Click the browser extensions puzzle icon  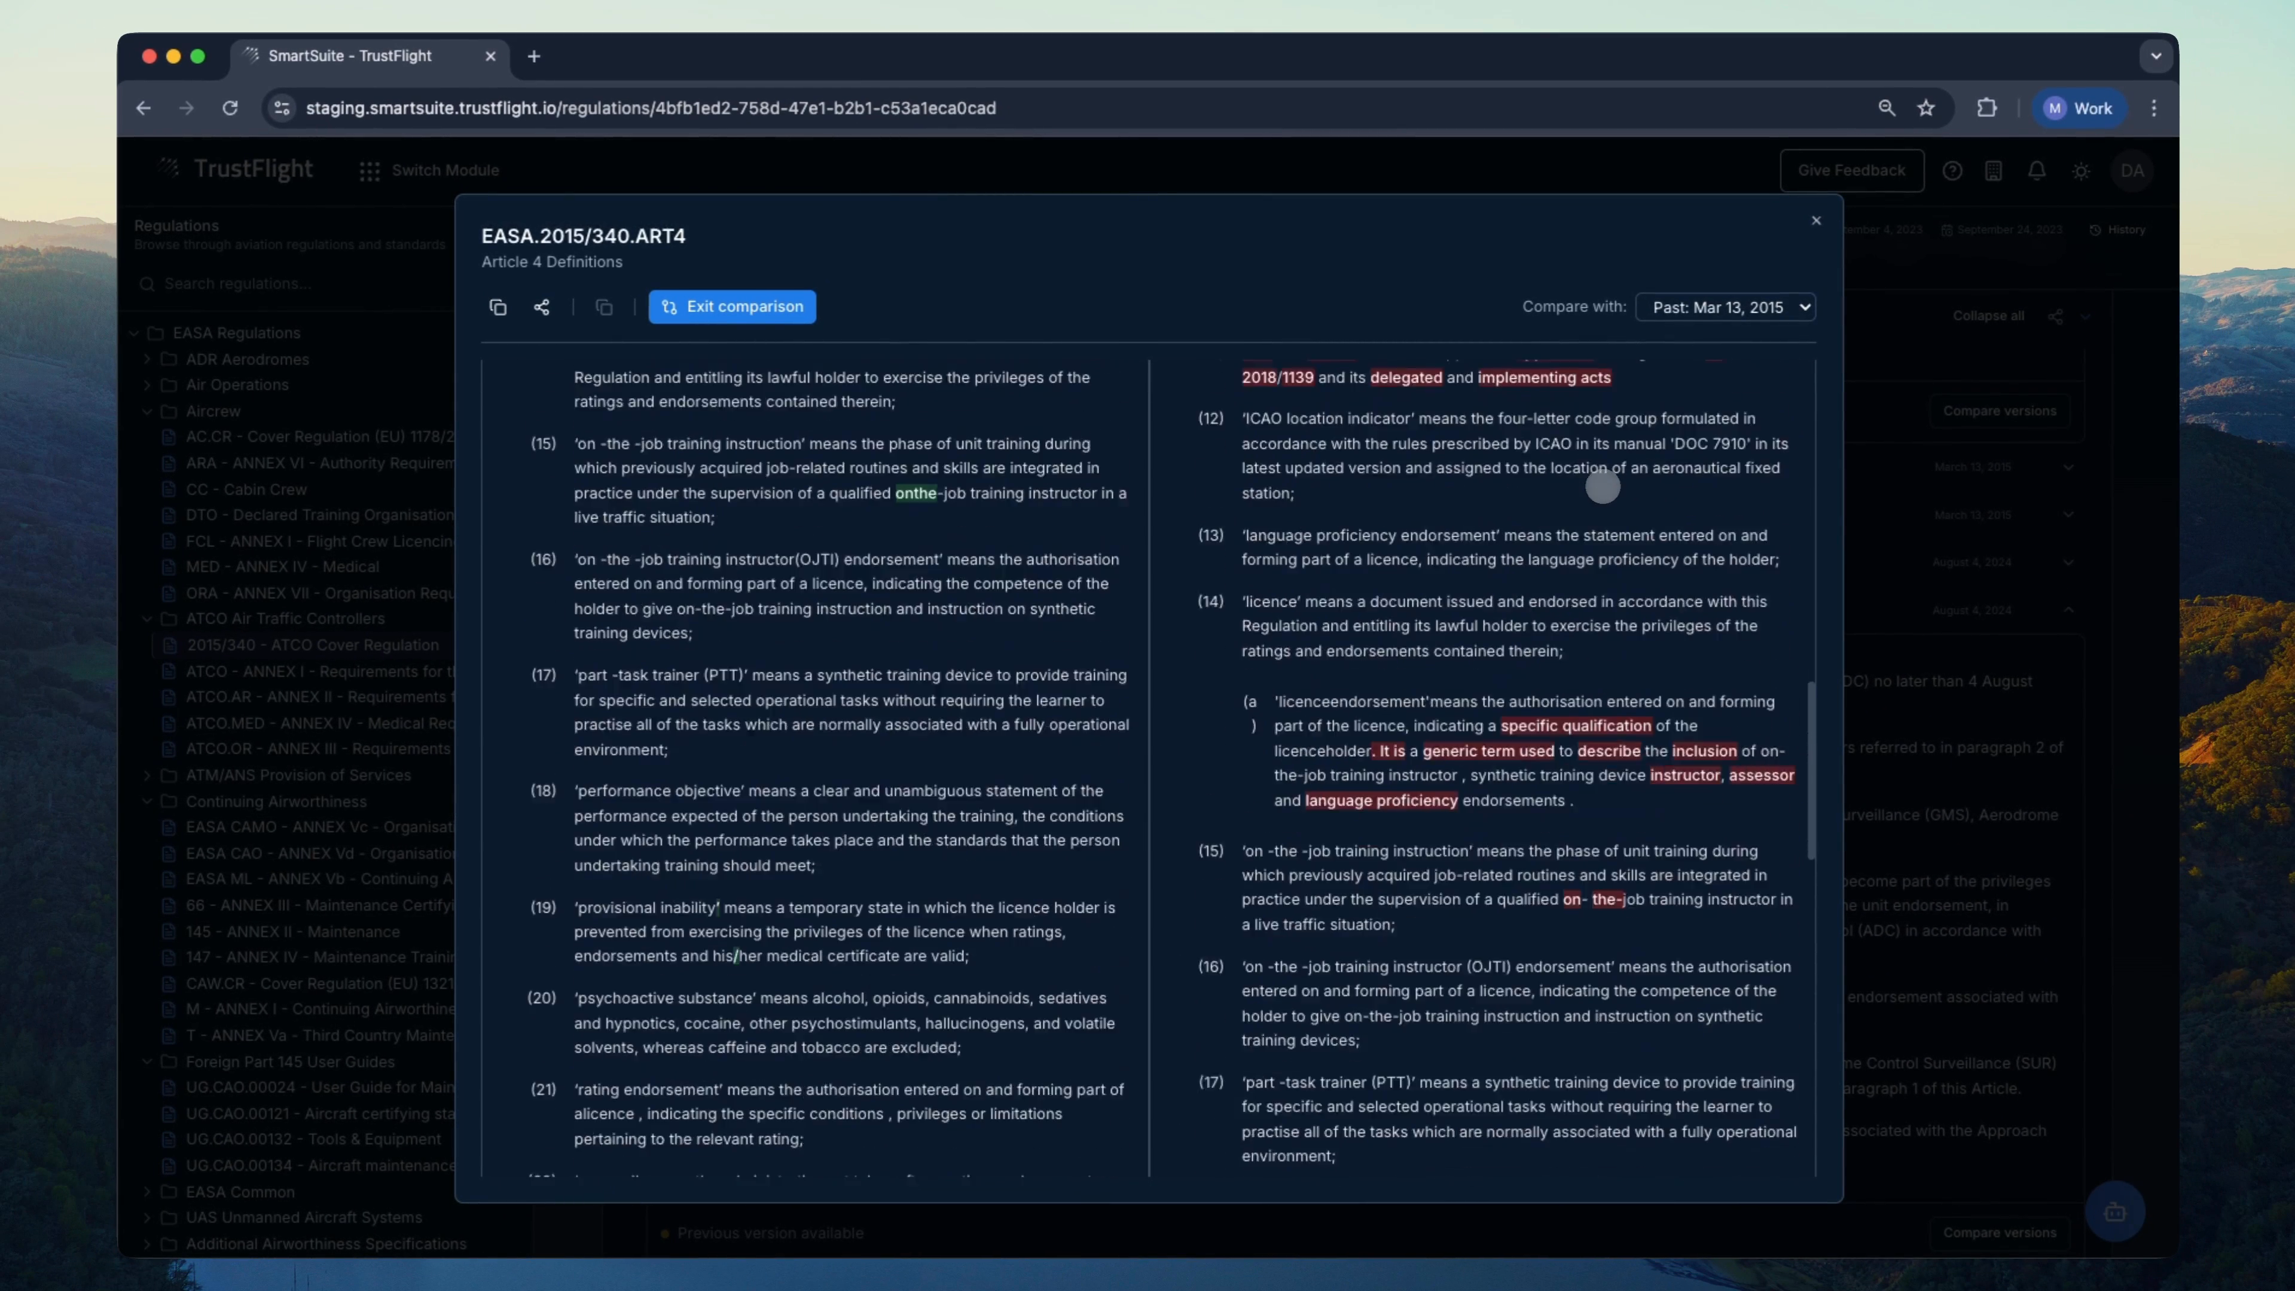1986,108
